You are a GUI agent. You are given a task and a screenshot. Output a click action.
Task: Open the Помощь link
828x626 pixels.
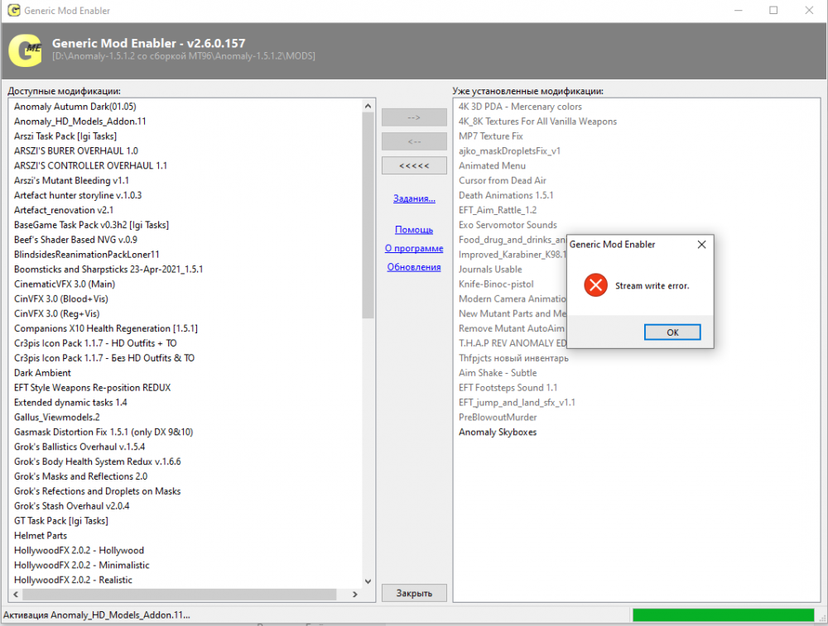pos(414,230)
